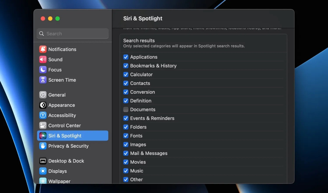Screen dimensions: 328x193
Task: Select the Accessibility icon in sidebar
Action: coord(43,115)
